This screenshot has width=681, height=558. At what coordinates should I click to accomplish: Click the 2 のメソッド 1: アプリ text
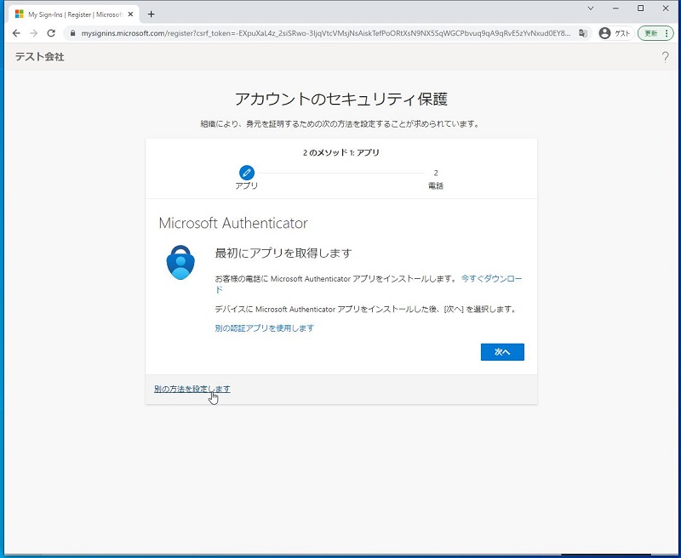coord(341,153)
